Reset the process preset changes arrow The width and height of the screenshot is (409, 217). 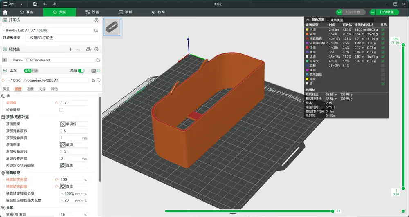(x=3, y=80)
